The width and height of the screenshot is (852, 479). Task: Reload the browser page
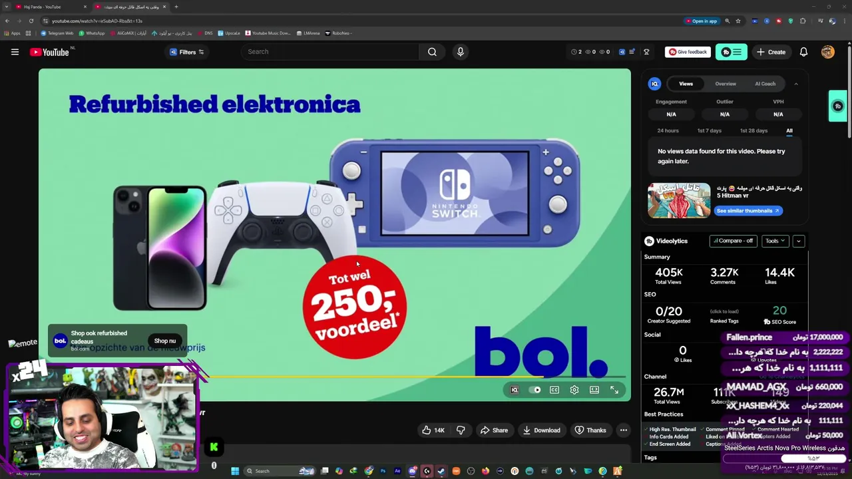tap(31, 21)
